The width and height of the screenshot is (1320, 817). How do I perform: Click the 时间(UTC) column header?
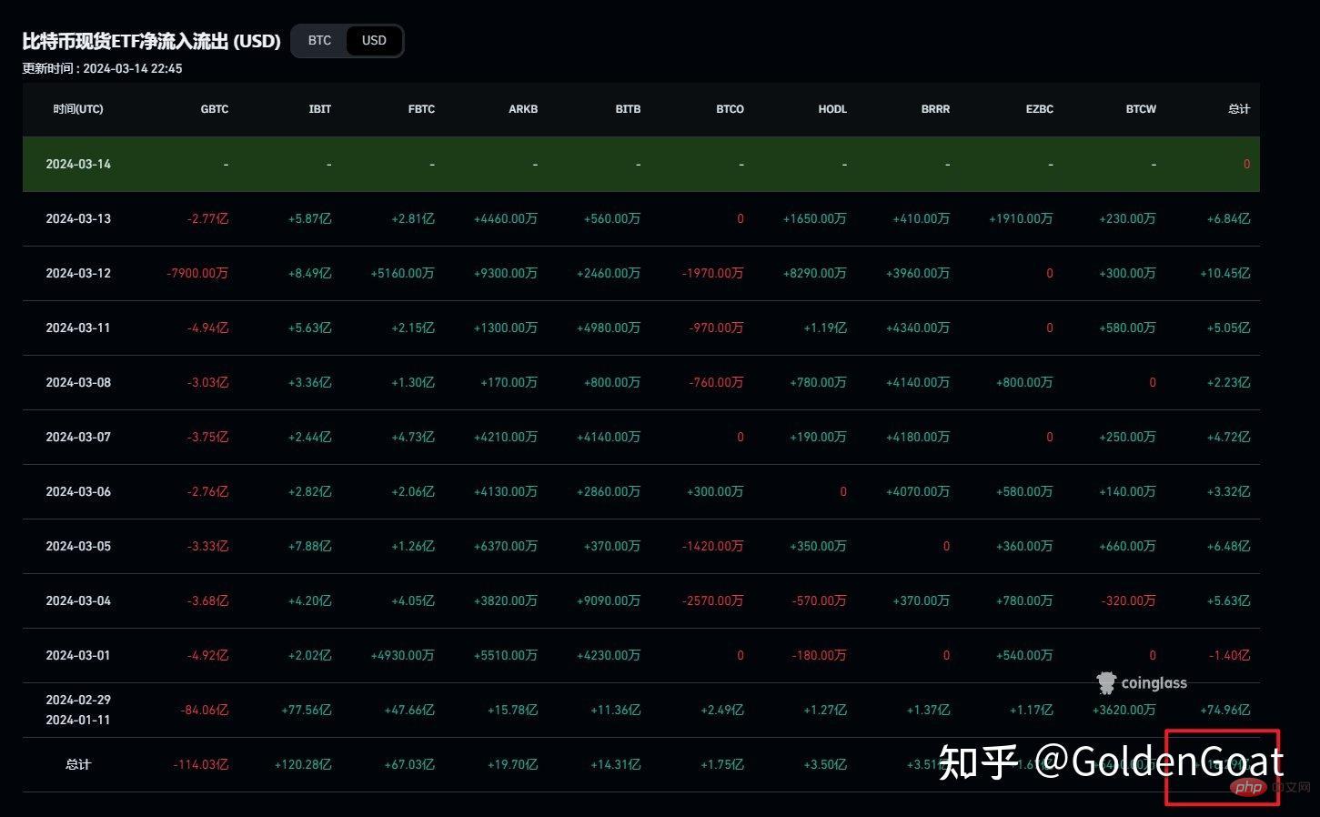tap(78, 109)
